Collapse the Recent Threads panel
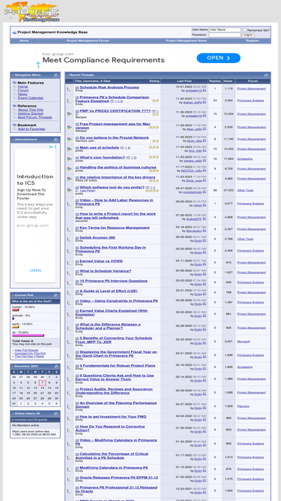Image resolution: width=281 pixels, height=501 pixels. tap(266, 75)
